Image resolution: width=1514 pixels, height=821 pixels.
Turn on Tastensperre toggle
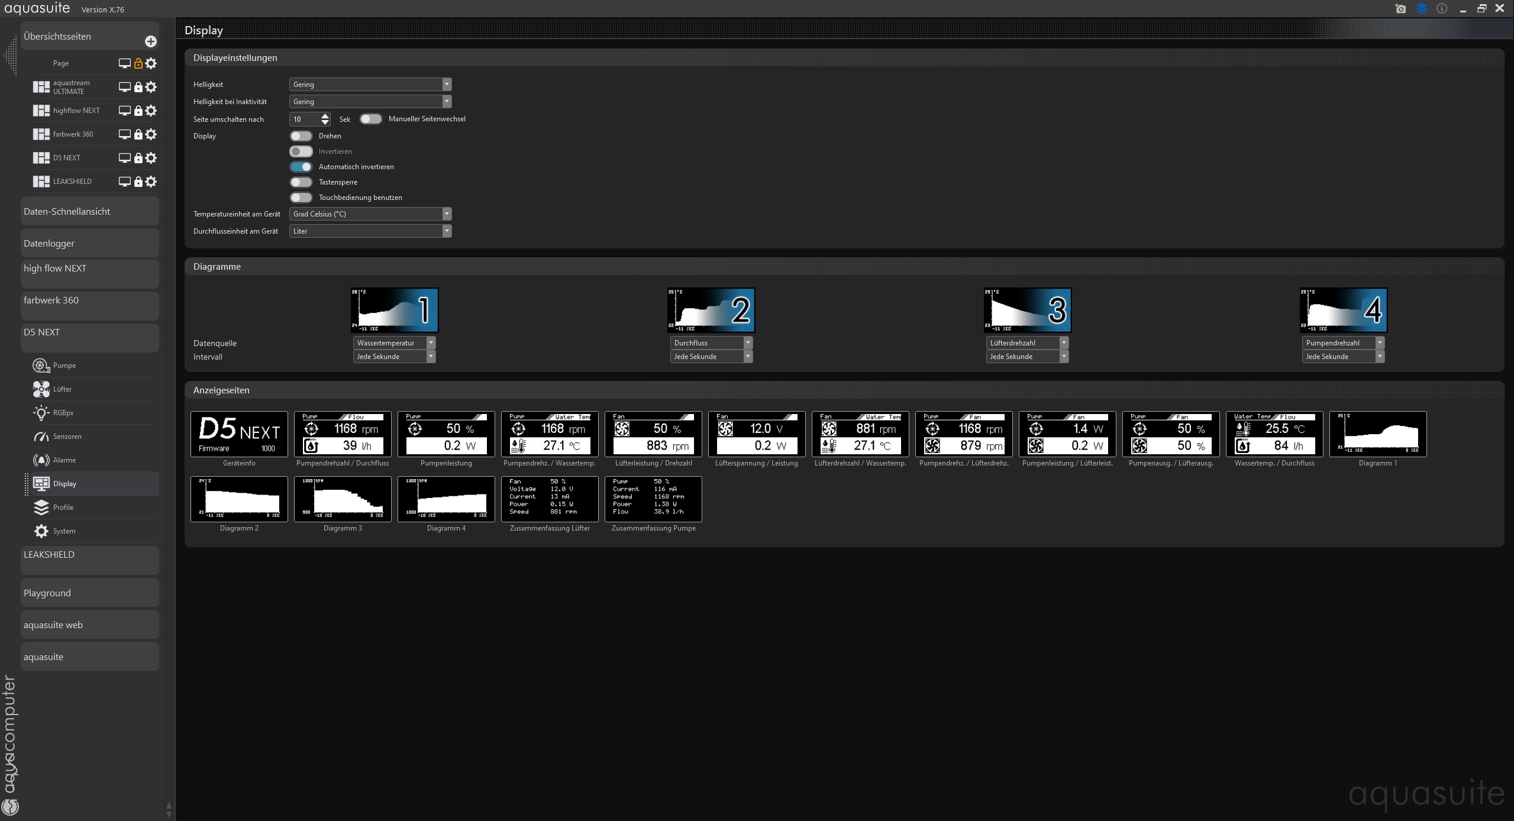(301, 182)
